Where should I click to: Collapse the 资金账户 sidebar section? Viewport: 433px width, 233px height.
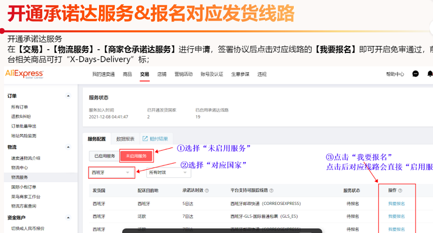point(68,217)
